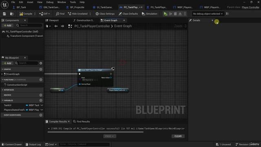Play the level in editor

point(165,14)
